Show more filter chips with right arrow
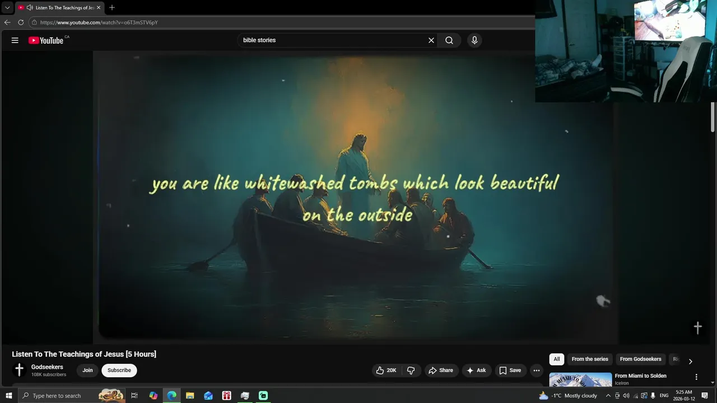 (690, 362)
